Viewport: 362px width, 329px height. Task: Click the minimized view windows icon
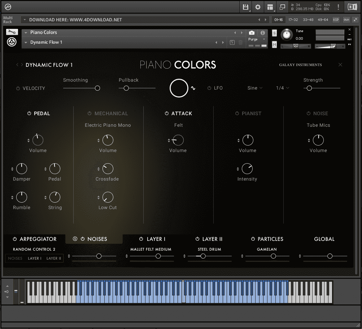pos(282,7)
